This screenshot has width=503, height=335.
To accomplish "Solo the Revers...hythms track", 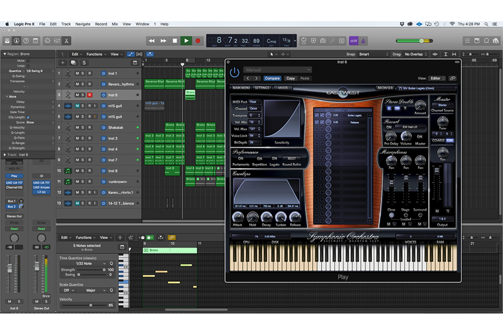I will (82, 84).
